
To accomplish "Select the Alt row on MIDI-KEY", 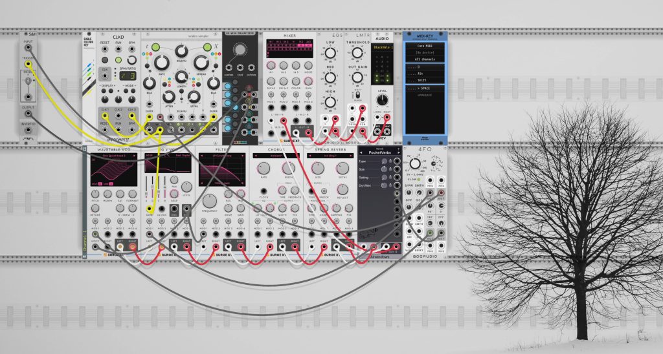I will pos(425,74).
